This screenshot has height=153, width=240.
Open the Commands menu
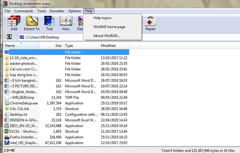[24, 11]
